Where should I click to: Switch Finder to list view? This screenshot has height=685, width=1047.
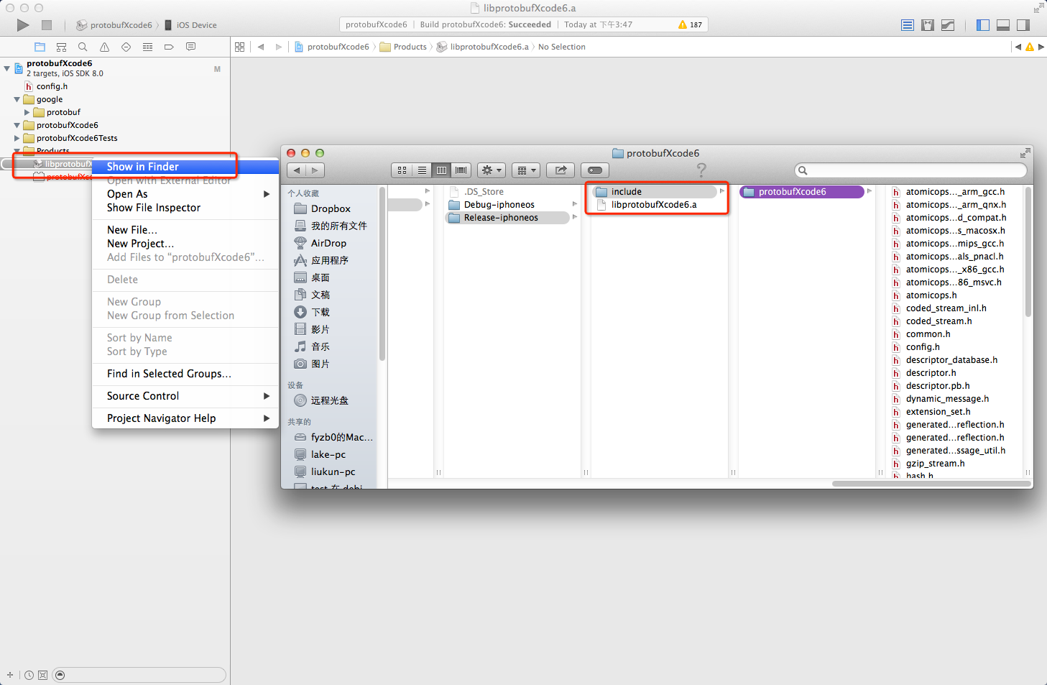tap(422, 170)
